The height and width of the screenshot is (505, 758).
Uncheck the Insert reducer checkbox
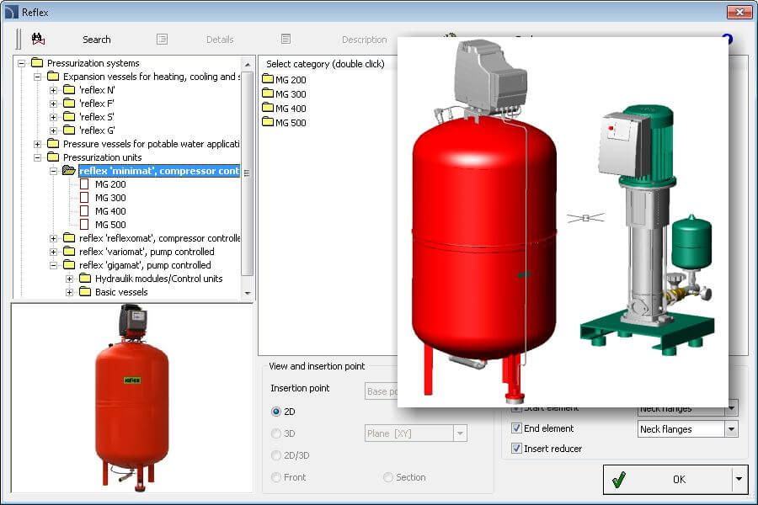click(x=517, y=449)
